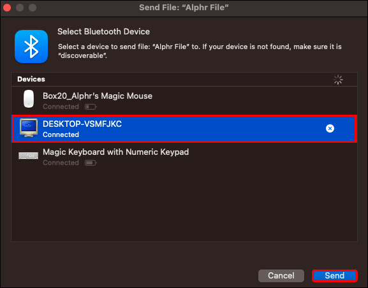Click the Magic Keyboard device icon
This screenshot has width=368, height=288.
click(29, 155)
